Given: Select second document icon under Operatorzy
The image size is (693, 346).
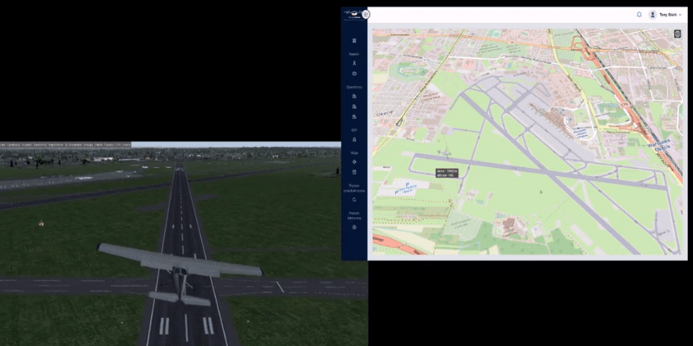Looking at the screenshot, I should click(354, 107).
